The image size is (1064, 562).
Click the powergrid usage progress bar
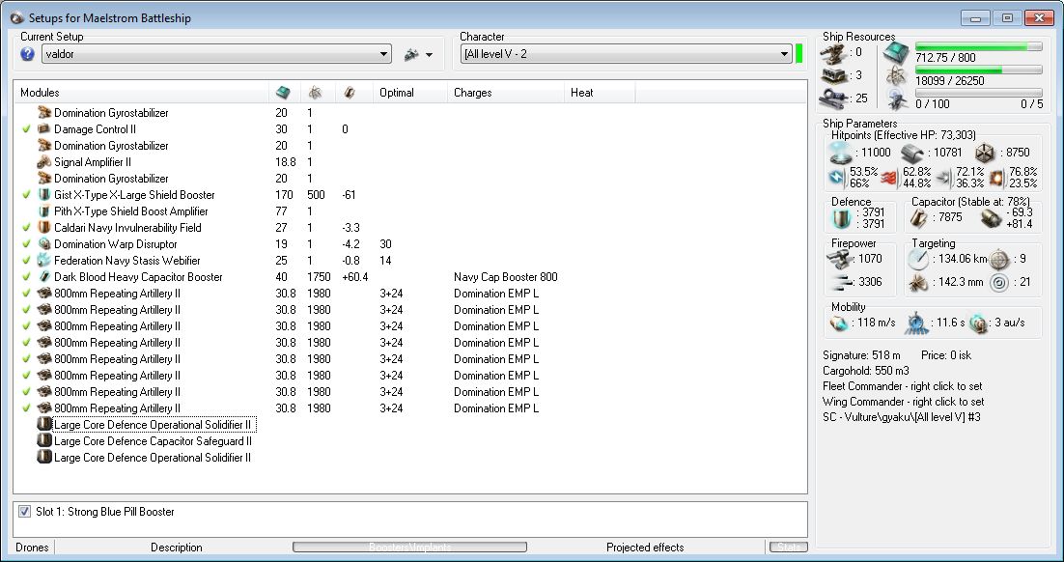tap(978, 70)
